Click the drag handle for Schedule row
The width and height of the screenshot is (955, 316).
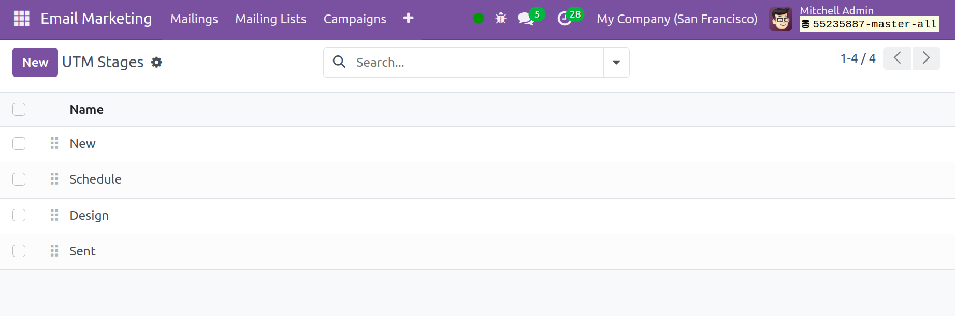pyautogui.click(x=54, y=179)
